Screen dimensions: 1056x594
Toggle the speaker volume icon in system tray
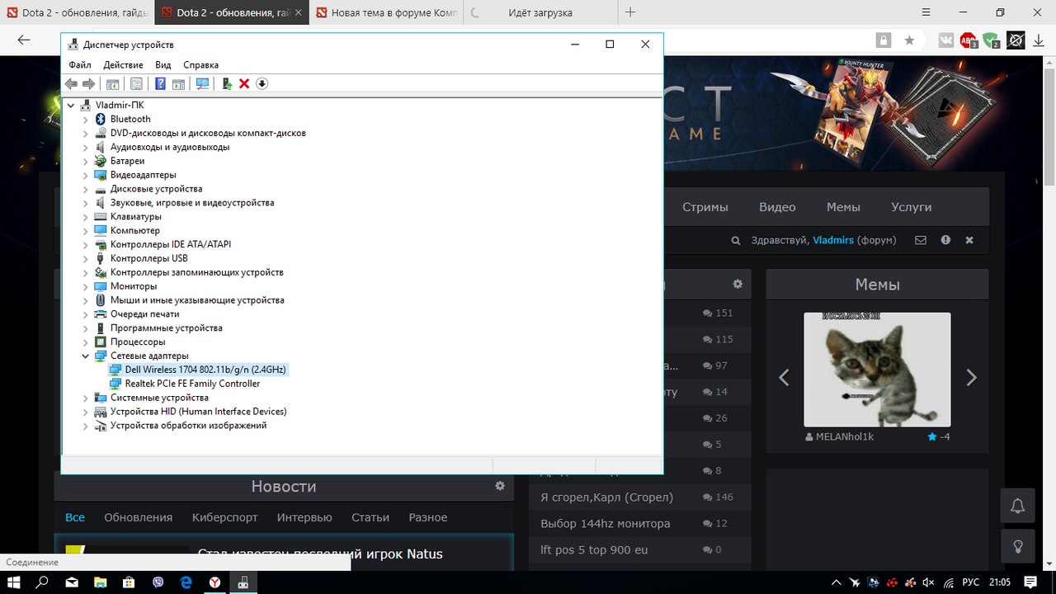(929, 582)
